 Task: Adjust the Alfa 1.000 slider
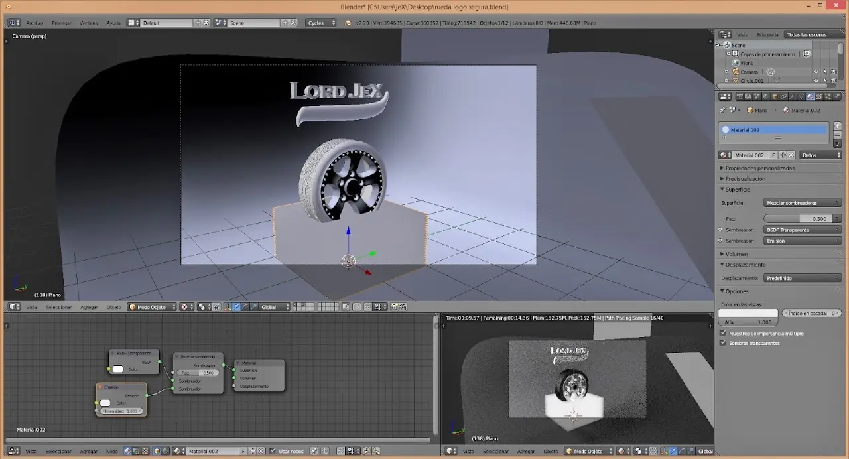(748, 322)
